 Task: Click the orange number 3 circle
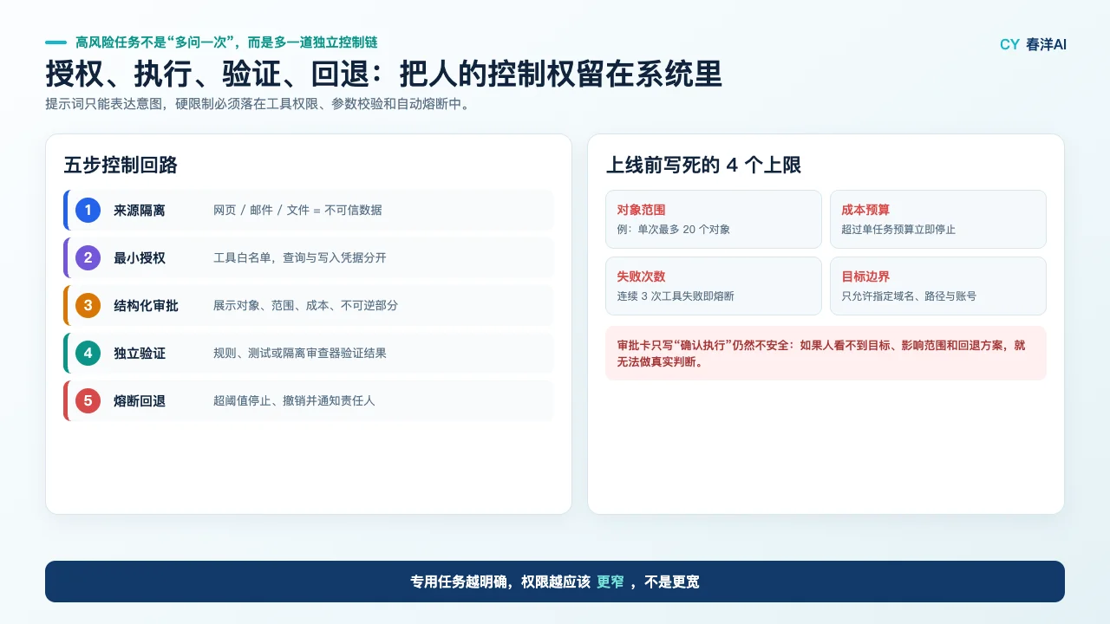(88, 305)
